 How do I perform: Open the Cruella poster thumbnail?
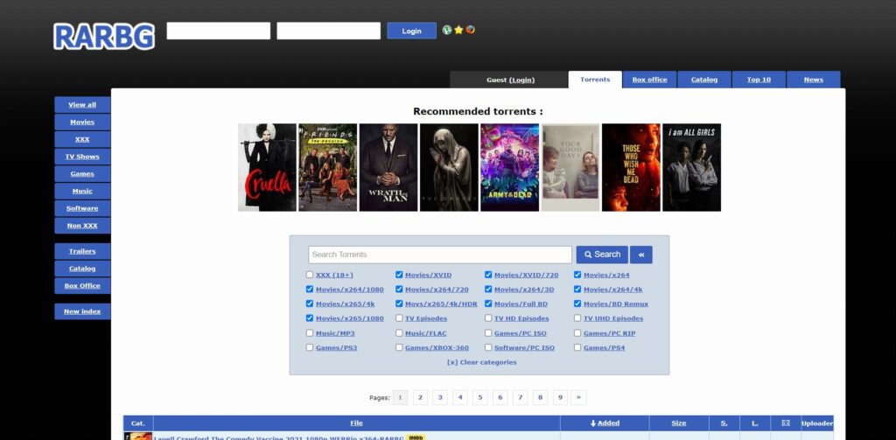pos(267,167)
